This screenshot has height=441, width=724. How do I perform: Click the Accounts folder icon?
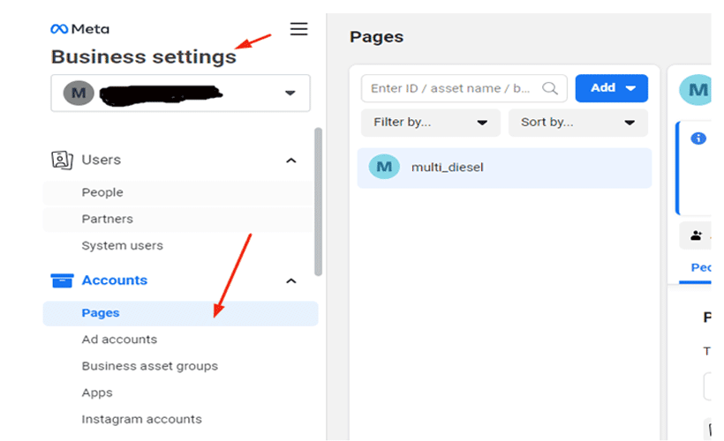click(62, 280)
